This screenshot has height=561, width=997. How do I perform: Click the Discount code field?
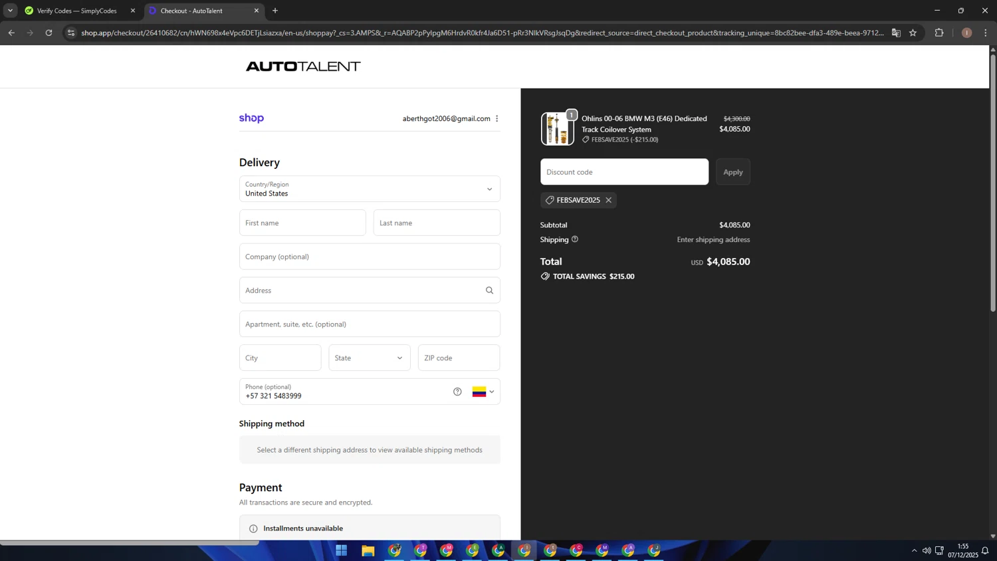pyautogui.click(x=624, y=171)
